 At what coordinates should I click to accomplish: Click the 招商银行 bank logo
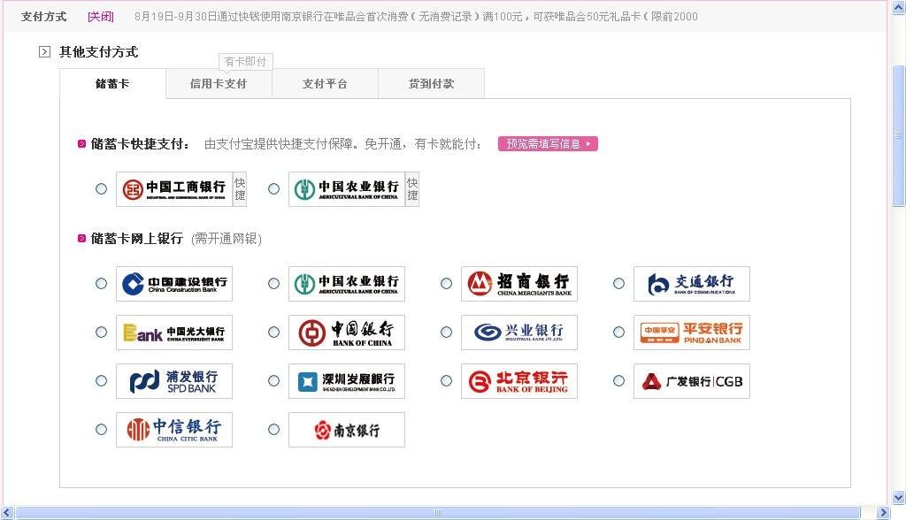click(518, 283)
